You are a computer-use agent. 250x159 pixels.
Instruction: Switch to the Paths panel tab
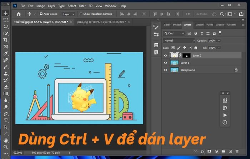(x=210, y=25)
